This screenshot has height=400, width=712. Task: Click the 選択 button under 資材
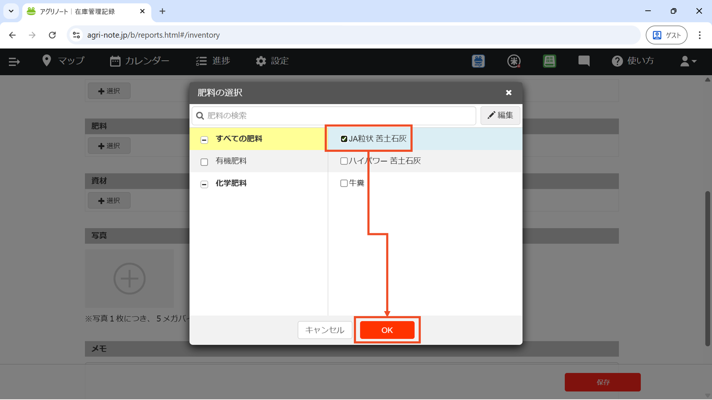click(109, 201)
